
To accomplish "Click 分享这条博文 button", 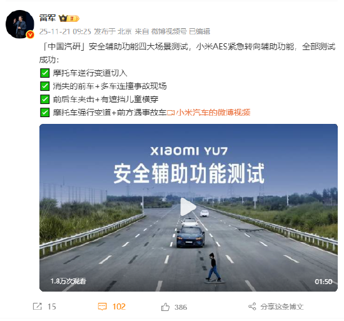I will (281, 307).
